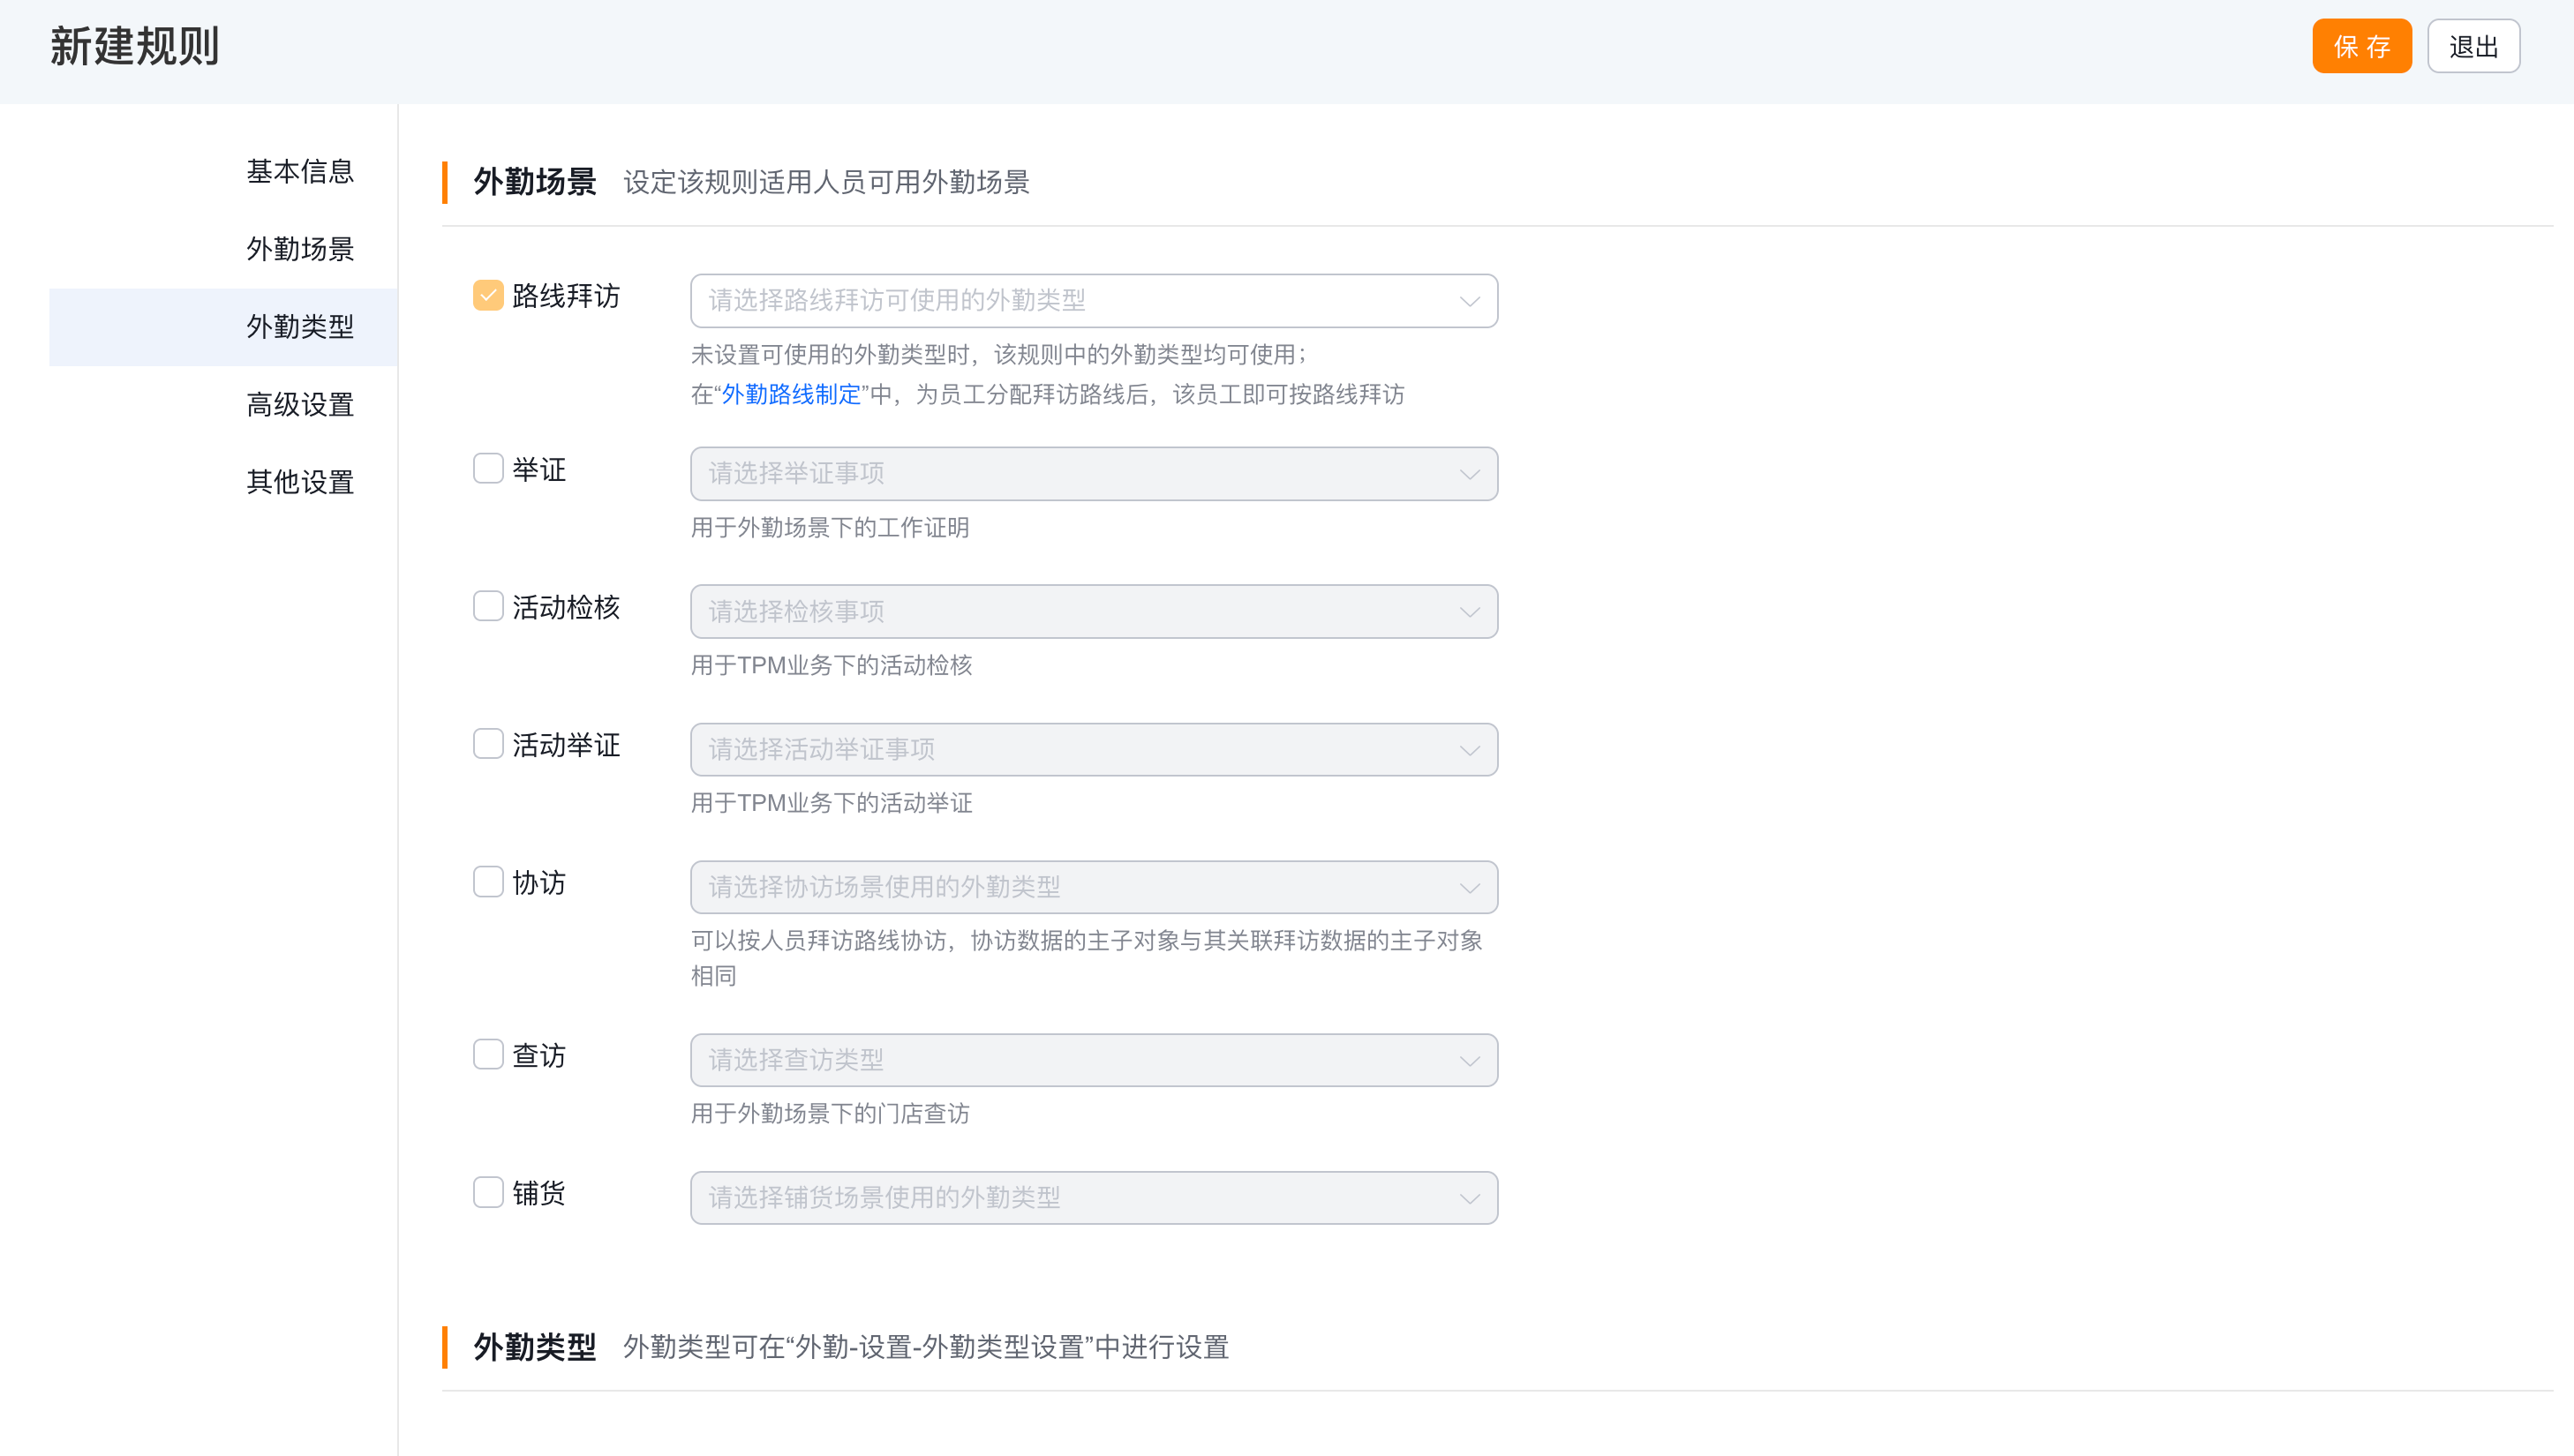Jump to 外勤场景 in the sidebar
2574x1456 pixels.
click(x=300, y=249)
